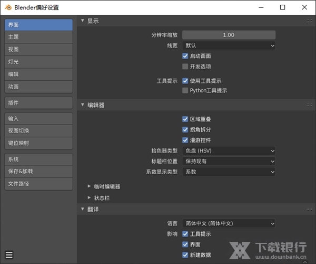Screen dimensions: 316x264
Task: Collapse the 显示 panel
Action: click(83, 21)
